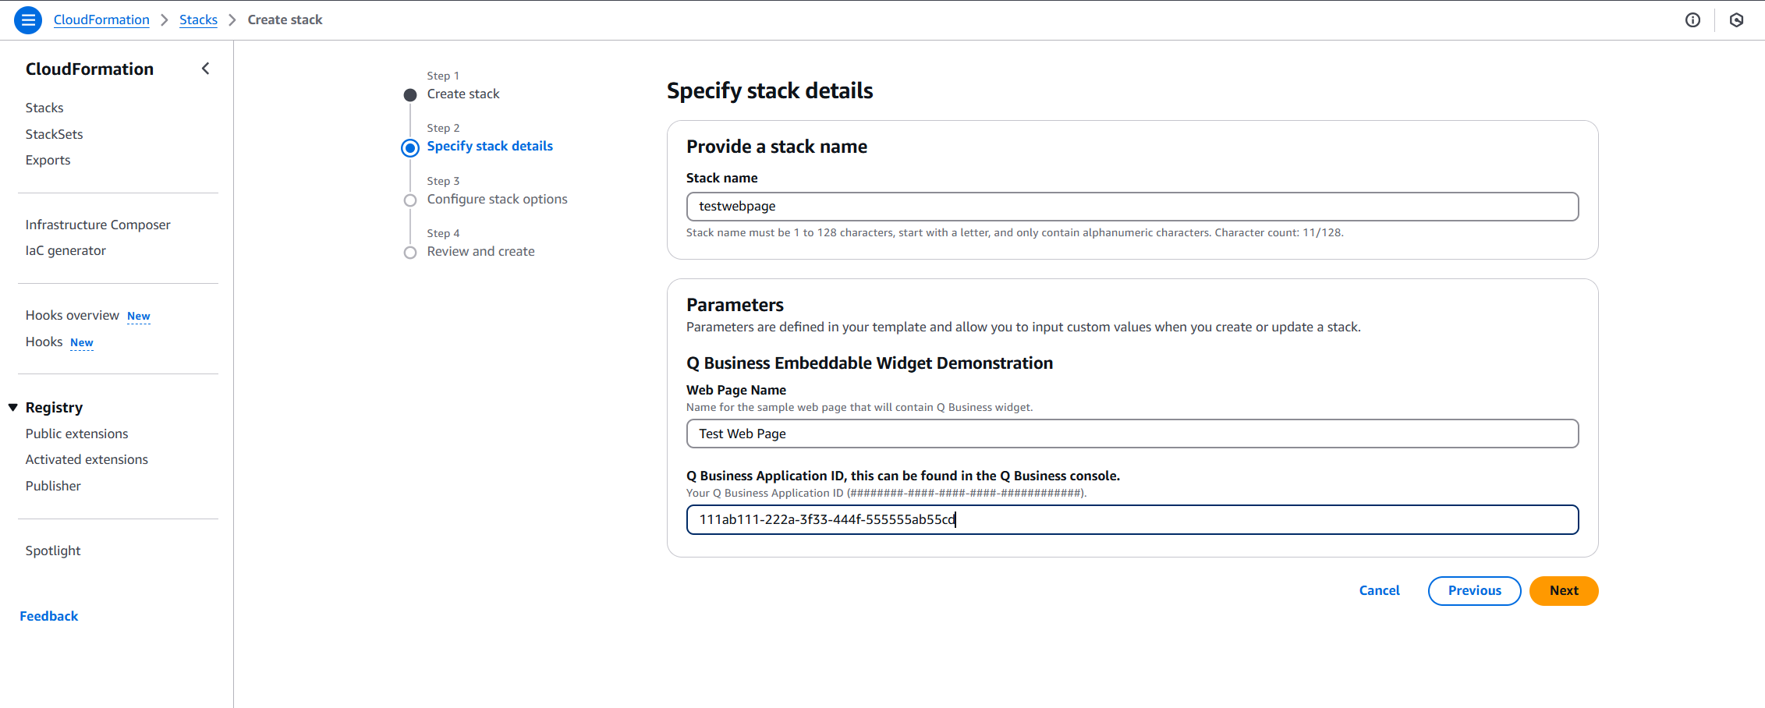Open the Feedback link
This screenshot has height=708, width=1765.
click(49, 616)
